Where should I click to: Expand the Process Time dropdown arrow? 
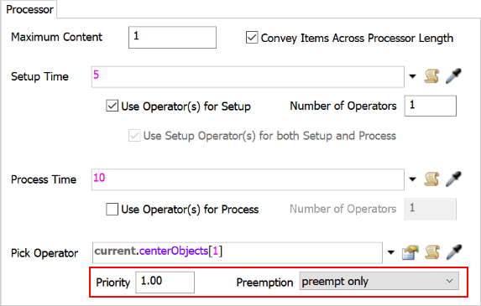(413, 179)
